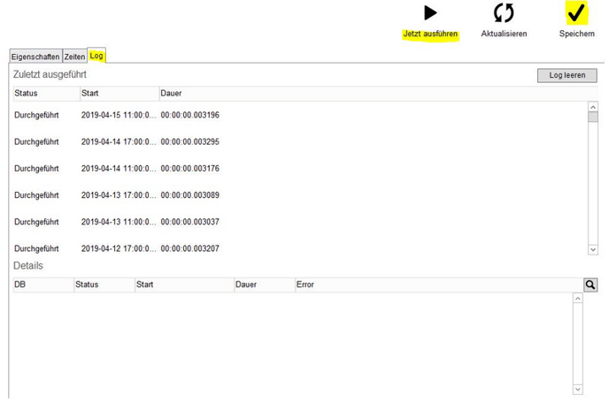Viewport: 609px width, 410px height.
Task: Select the log entry from 2019-04-15 11:00
Action: 118,115
